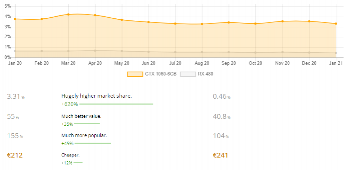Click the 'Much better value' text
This screenshot has height=170, width=347.
pos(81,116)
